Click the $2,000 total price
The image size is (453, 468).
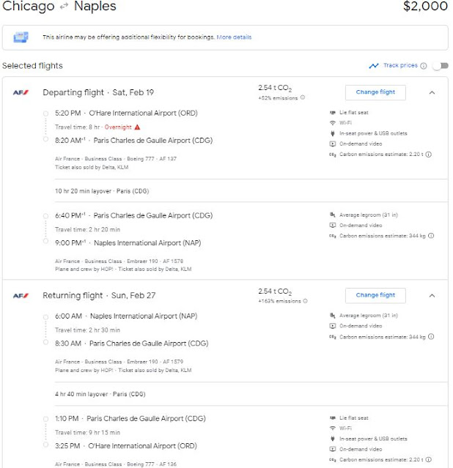click(425, 7)
